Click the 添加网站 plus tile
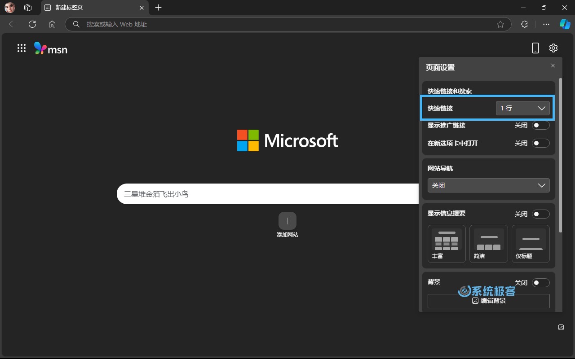 (287, 221)
